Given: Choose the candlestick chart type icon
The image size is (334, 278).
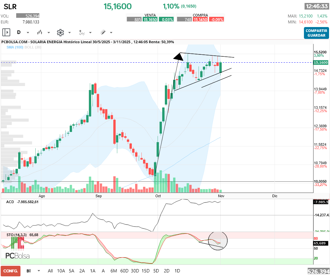Looking at the screenshot, I should point(40,32).
